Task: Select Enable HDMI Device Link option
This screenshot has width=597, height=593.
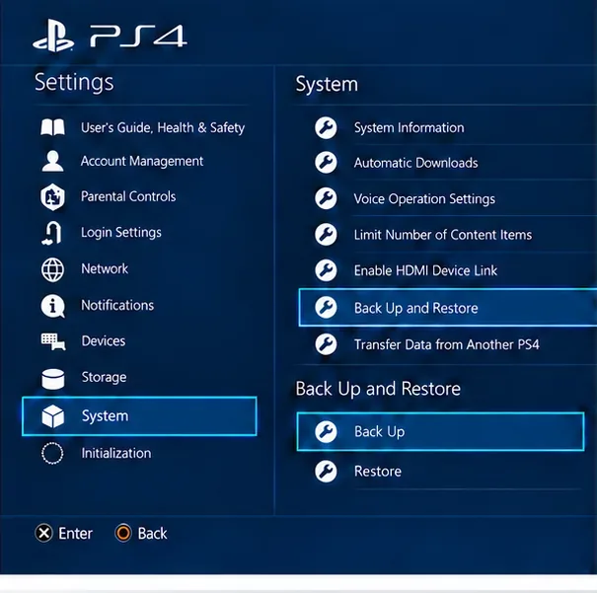Action: (x=425, y=270)
